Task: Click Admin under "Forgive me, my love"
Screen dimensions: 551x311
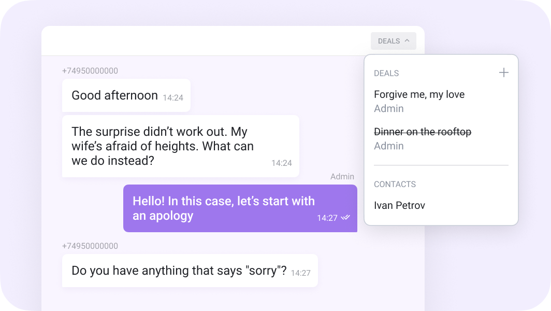Action: pyautogui.click(x=388, y=108)
